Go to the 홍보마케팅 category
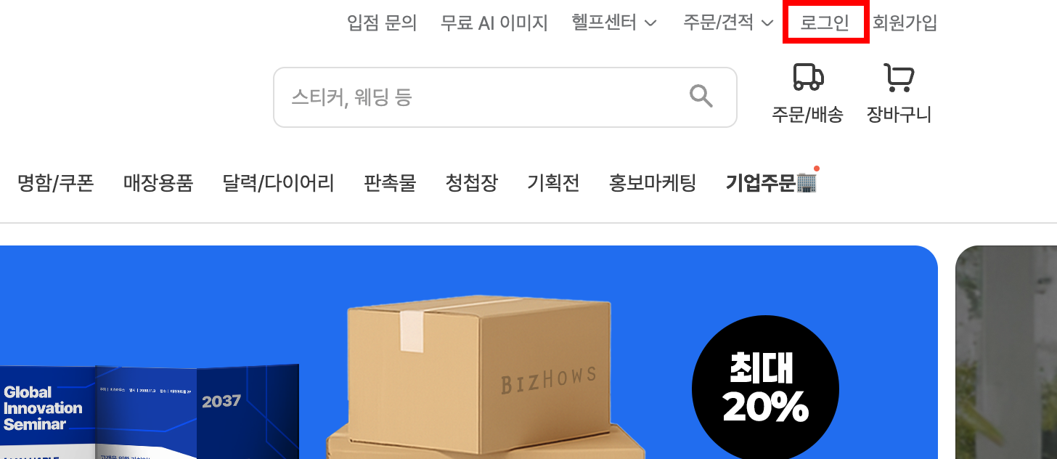Screen dimensions: 1057x459 coord(653,183)
